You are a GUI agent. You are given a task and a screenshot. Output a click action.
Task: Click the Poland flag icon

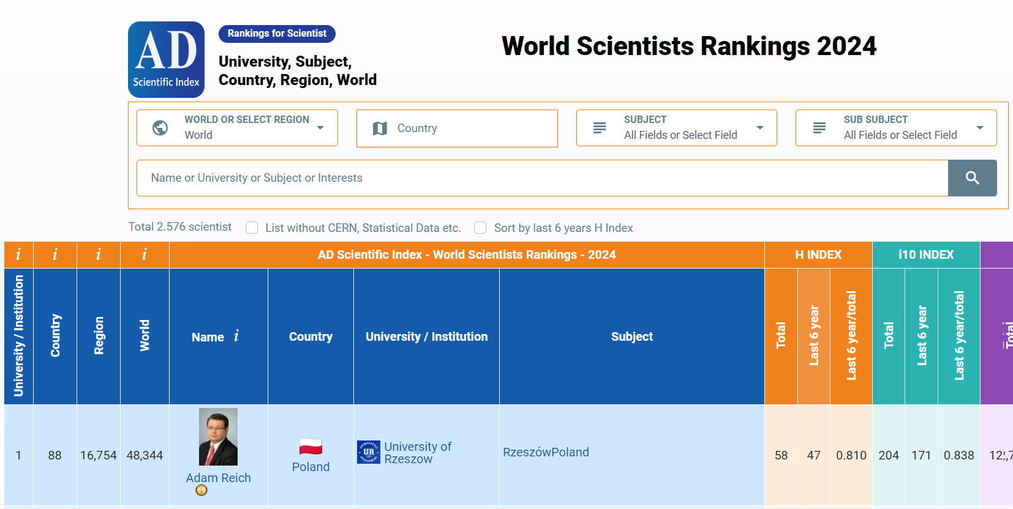[311, 447]
